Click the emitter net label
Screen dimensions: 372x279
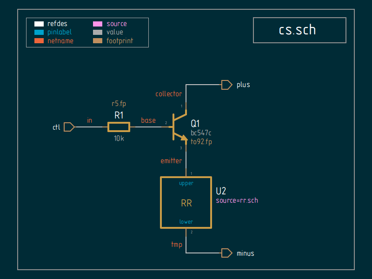tap(171, 160)
